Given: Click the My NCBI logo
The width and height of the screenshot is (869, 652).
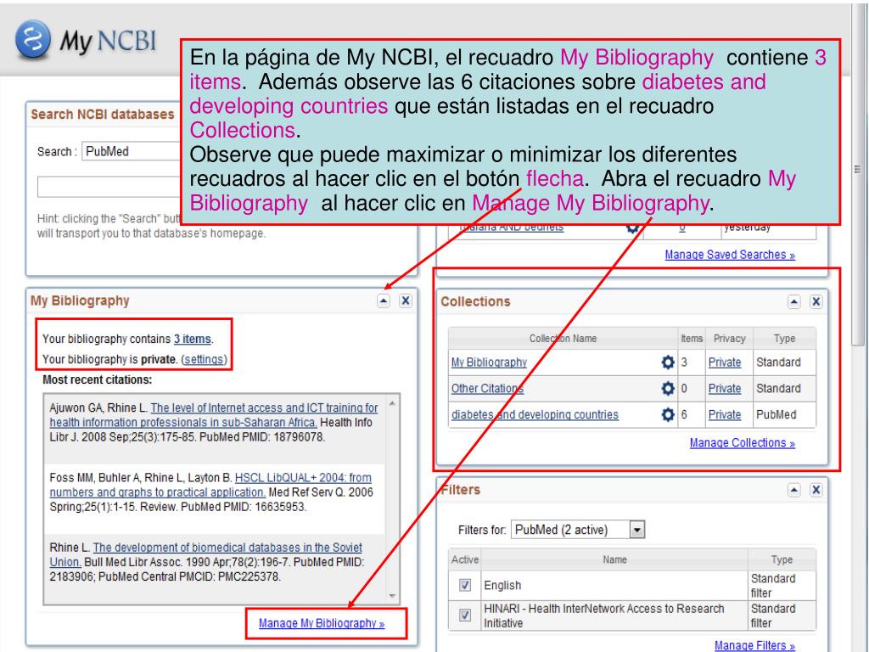Looking at the screenshot, I should pos(86,40).
